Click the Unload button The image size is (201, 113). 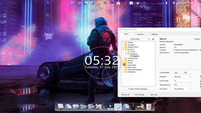click(x=197, y=39)
